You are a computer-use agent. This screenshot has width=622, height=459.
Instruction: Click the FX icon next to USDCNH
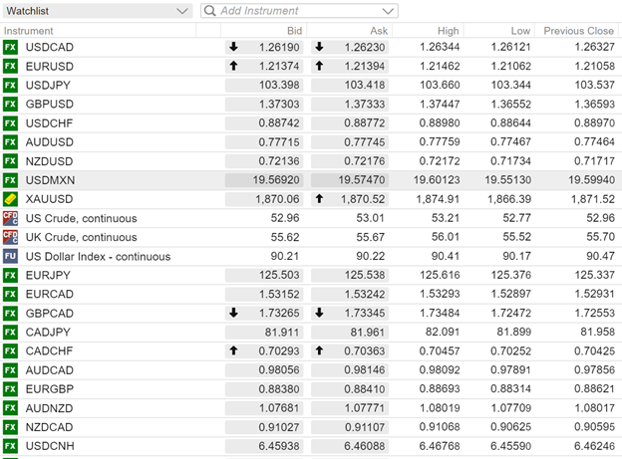(x=10, y=446)
